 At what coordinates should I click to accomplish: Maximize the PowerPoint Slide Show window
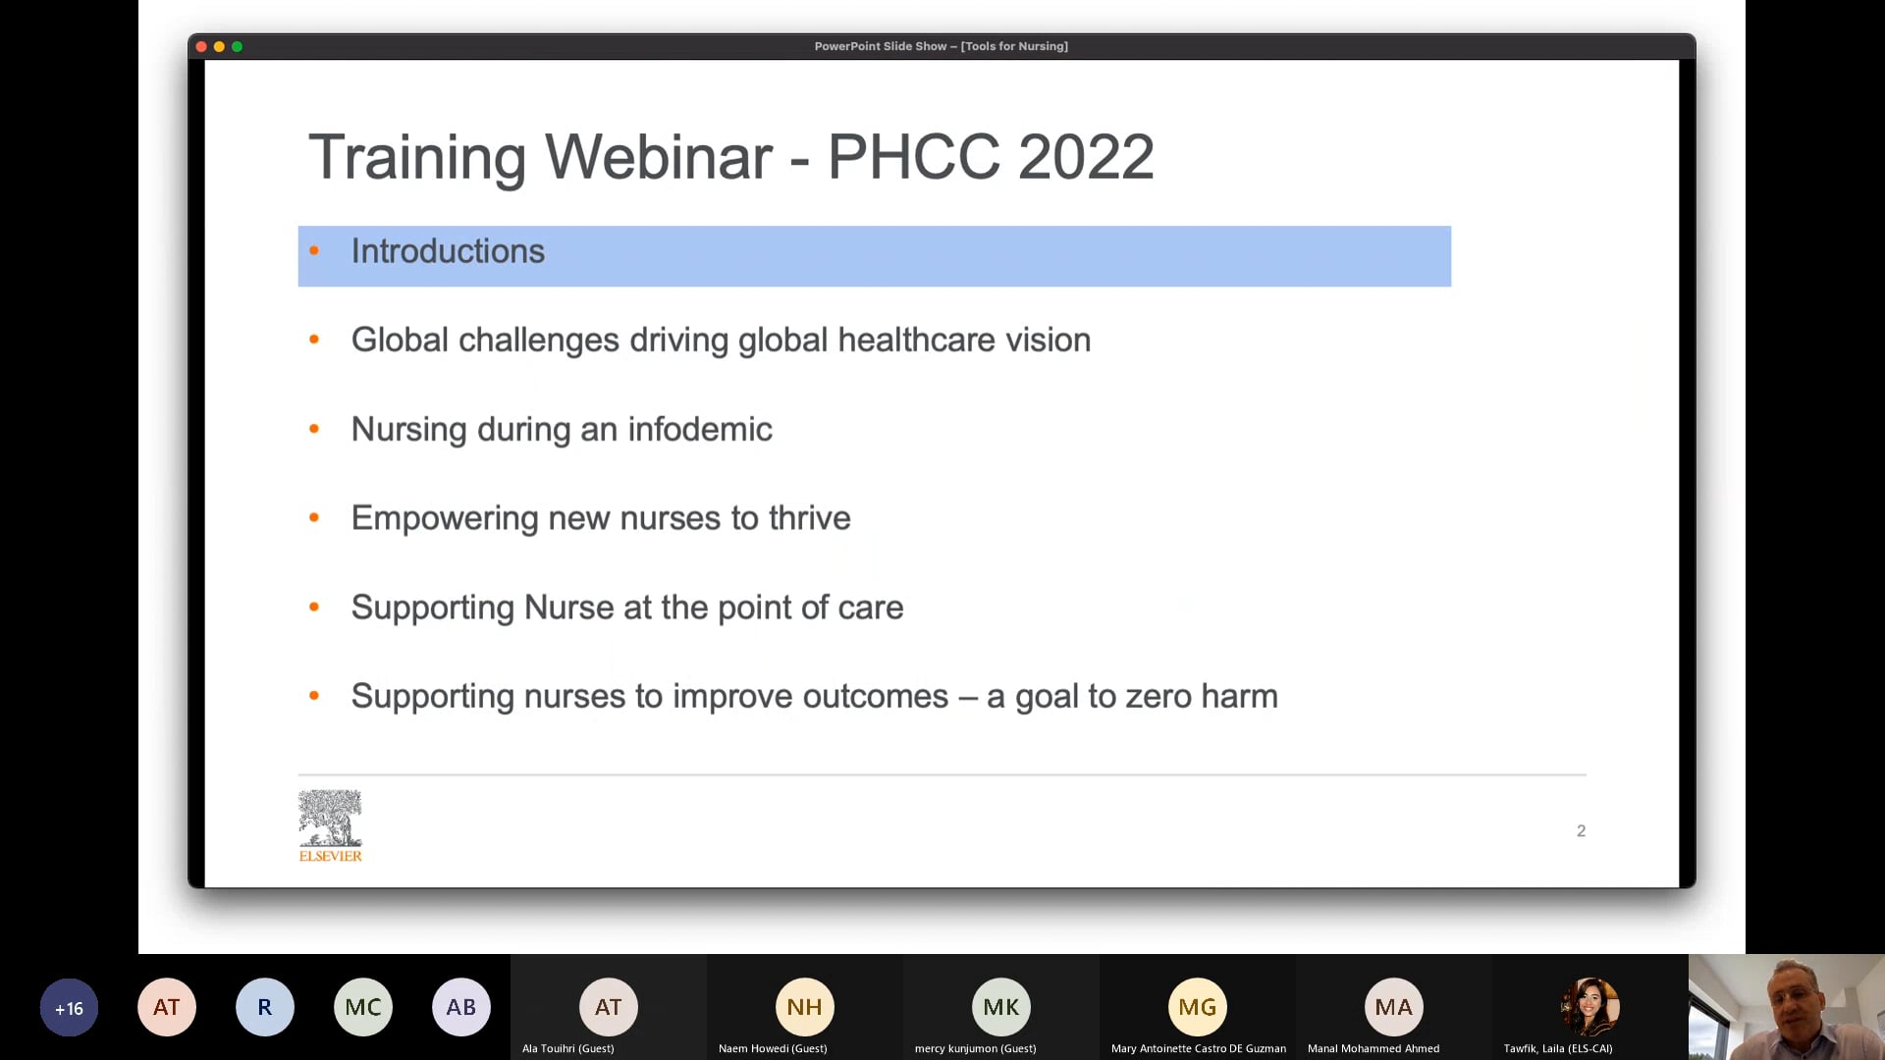click(x=237, y=46)
